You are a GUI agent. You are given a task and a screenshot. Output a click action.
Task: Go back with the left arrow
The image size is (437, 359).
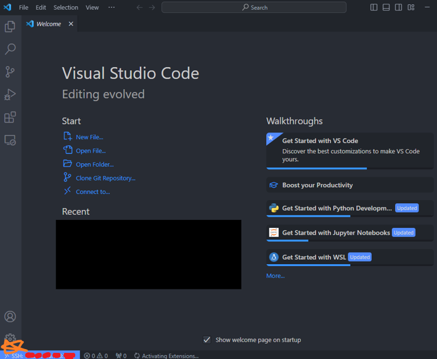point(139,7)
